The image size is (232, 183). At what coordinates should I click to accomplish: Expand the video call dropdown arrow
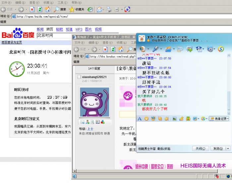point(148,49)
